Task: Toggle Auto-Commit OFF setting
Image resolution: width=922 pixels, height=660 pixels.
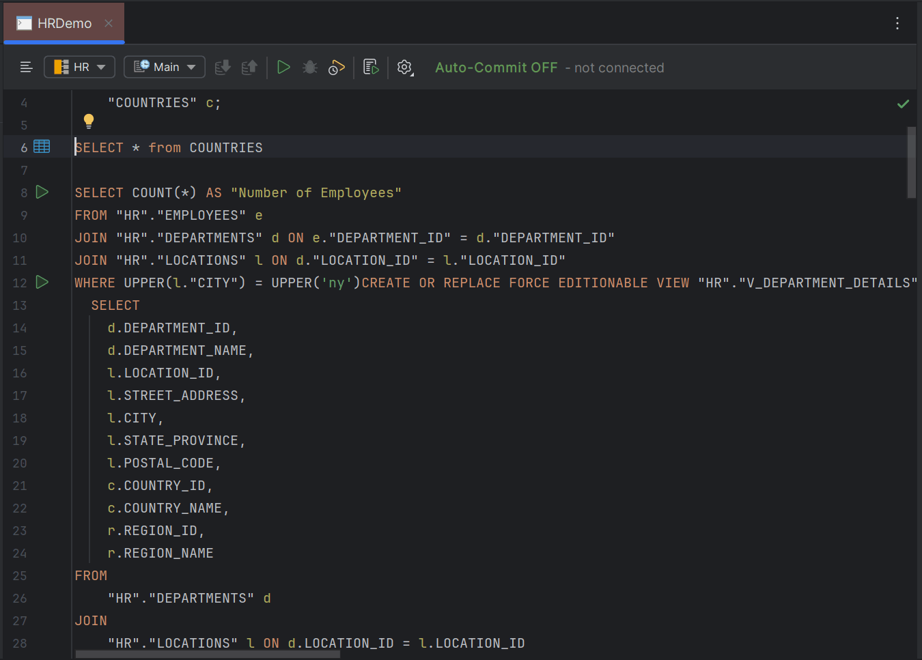Action: pyautogui.click(x=496, y=67)
